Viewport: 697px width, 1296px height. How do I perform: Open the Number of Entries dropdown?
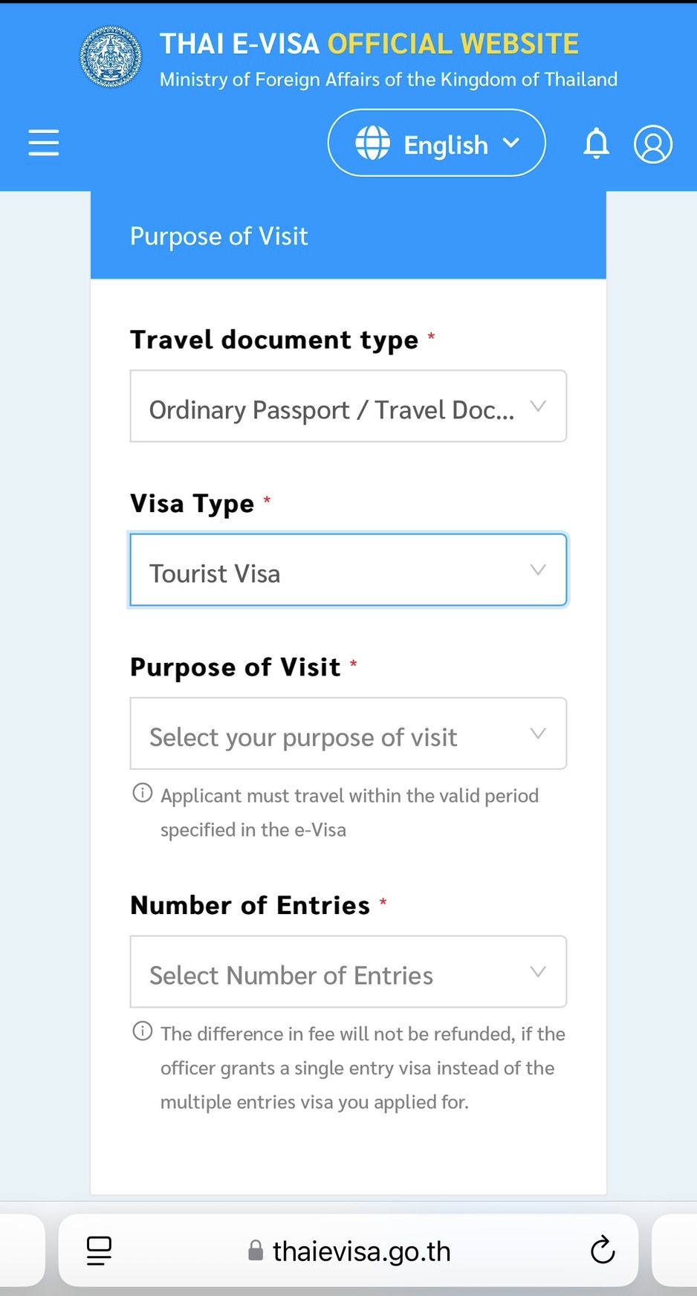[x=348, y=972]
